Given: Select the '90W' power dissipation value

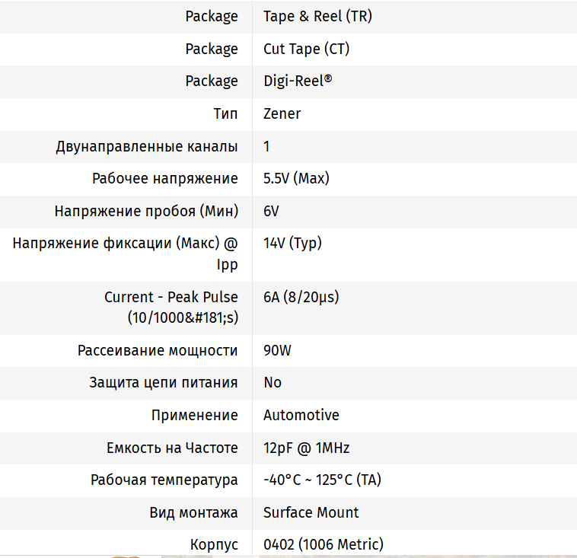Looking at the screenshot, I should click(x=277, y=351).
